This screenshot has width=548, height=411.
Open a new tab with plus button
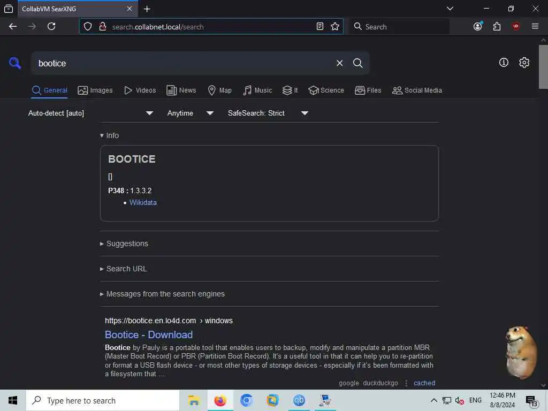click(147, 9)
